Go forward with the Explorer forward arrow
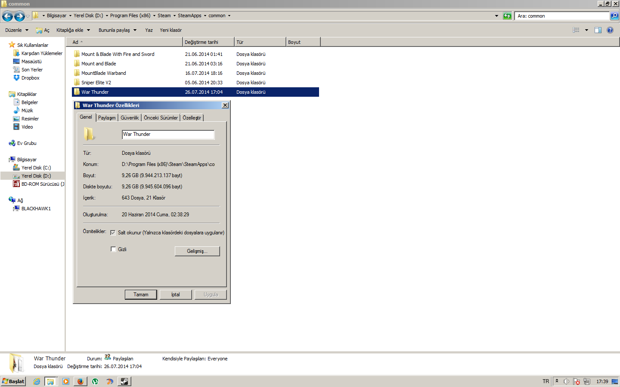Screen dimensions: 620x387 19,16
